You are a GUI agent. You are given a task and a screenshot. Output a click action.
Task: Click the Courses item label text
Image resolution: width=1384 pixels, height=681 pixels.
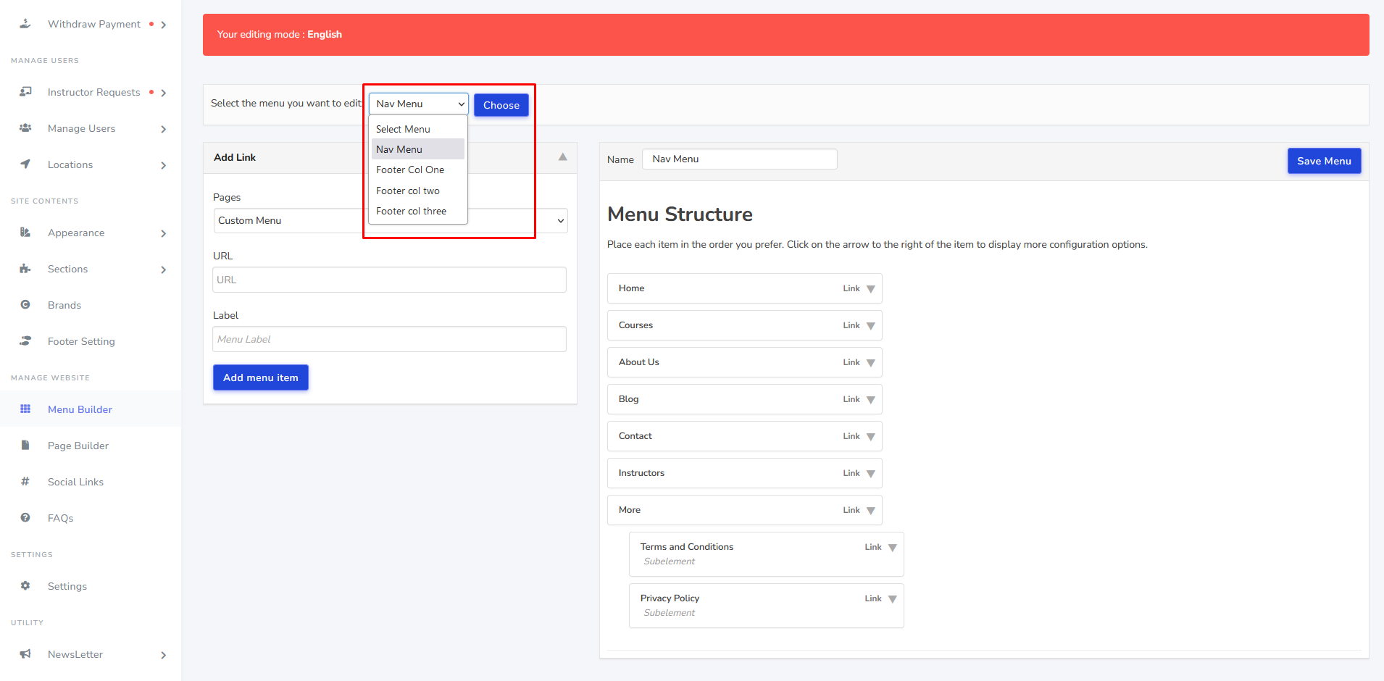[x=635, y=325]
